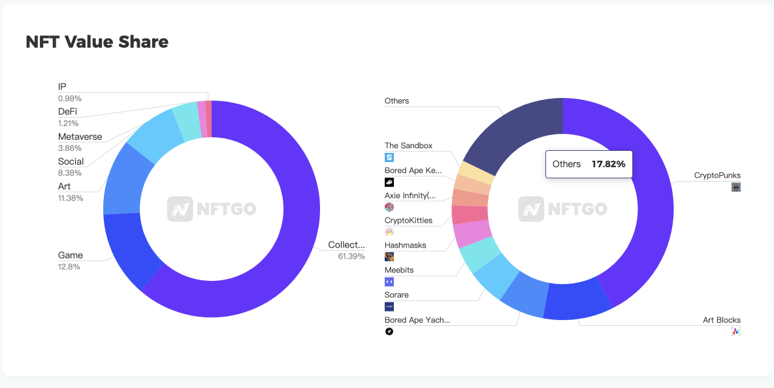Screen dimensions: 774x388
Task: Click the 'NFT Value Share' heading
Action: coord(97,42)
